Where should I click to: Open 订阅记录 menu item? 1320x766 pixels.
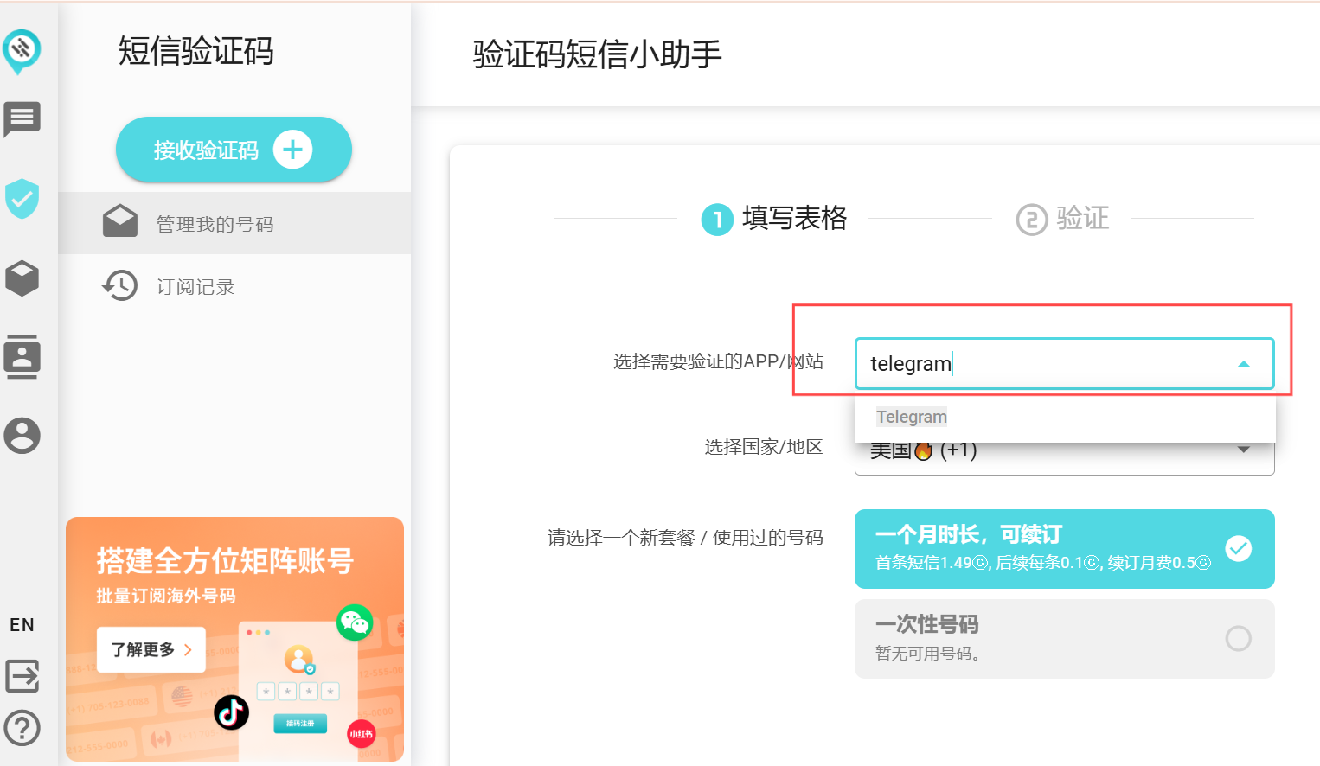point(234,286)
